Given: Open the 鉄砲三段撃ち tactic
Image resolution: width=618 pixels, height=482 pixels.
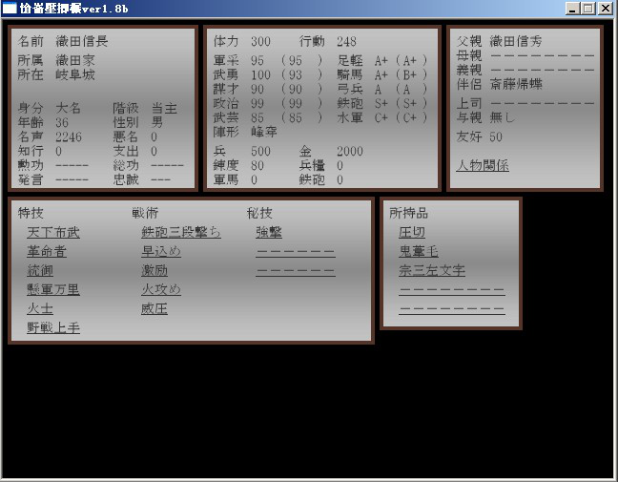Looking at the screenshot, I should 181,232.
